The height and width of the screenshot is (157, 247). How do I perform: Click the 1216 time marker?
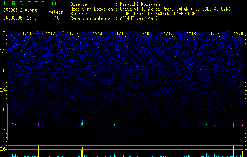coord(145,34)
